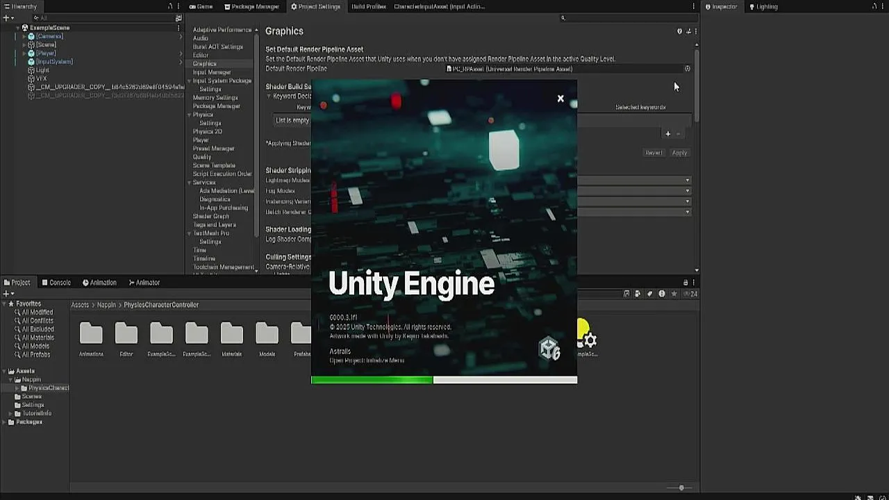
Task: Switch to the Build Profiles tab
Action: click(368, 6)
